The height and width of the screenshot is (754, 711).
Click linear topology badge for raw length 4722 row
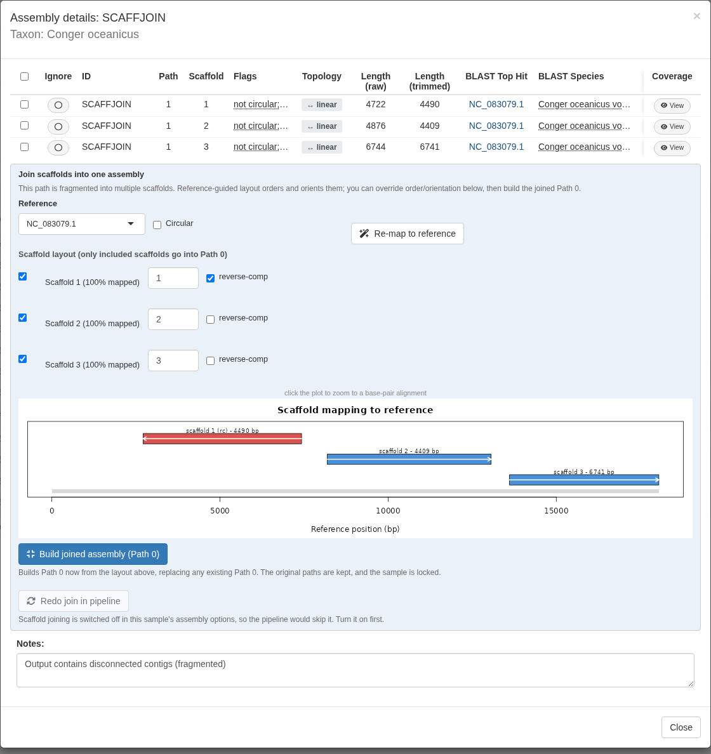pos(322,105)
